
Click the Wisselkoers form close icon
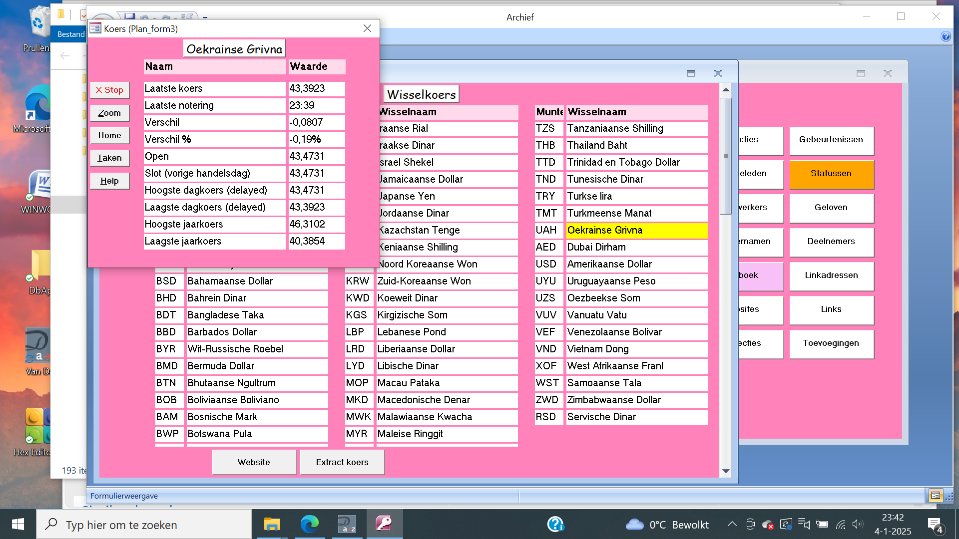click(x=718, y=73)
